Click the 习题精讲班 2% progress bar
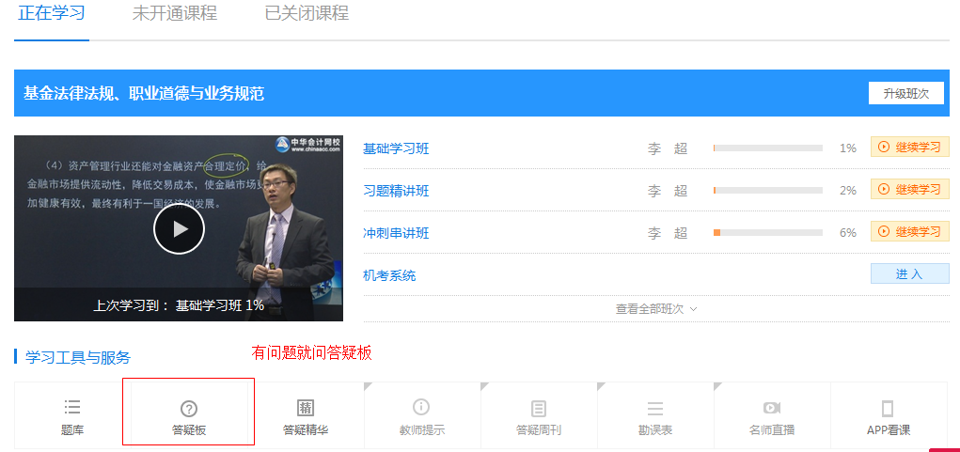960x452 pixels. coord(768,191)
